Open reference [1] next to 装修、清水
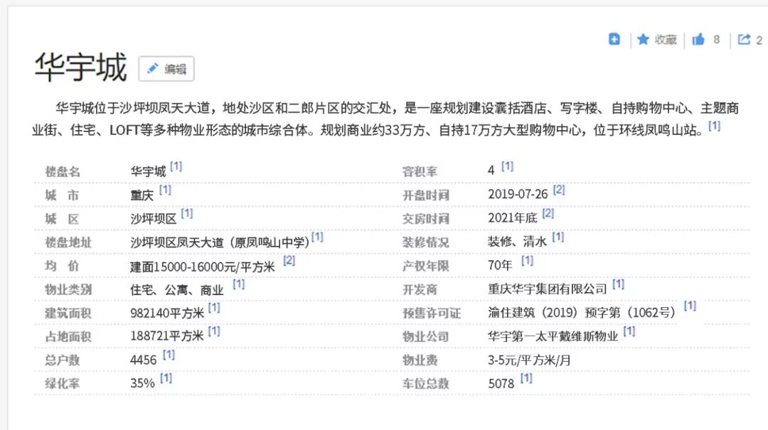Image resolution: width=768 pixels, height=430 pixels. tap(558, 237)
